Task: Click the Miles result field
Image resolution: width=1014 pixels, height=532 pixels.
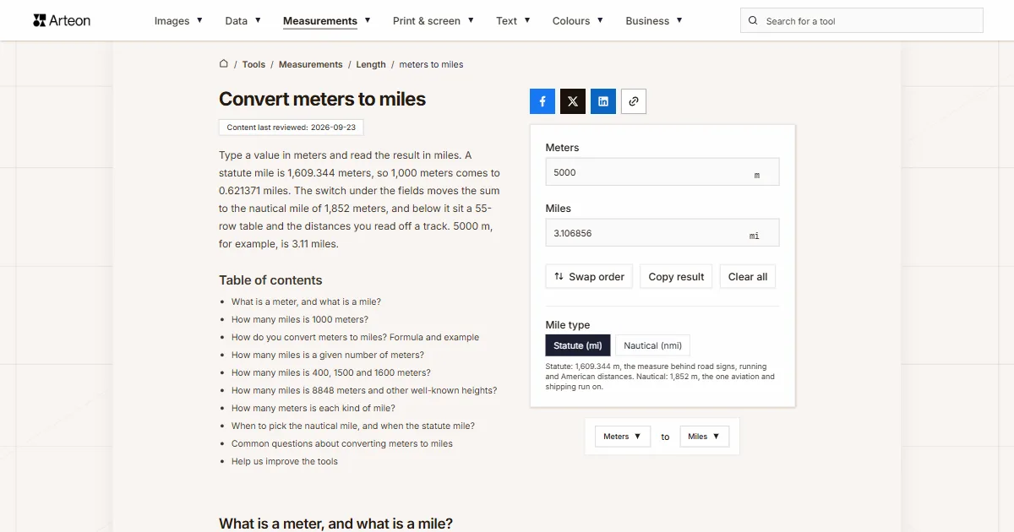Action: click(x=662, y=233)
